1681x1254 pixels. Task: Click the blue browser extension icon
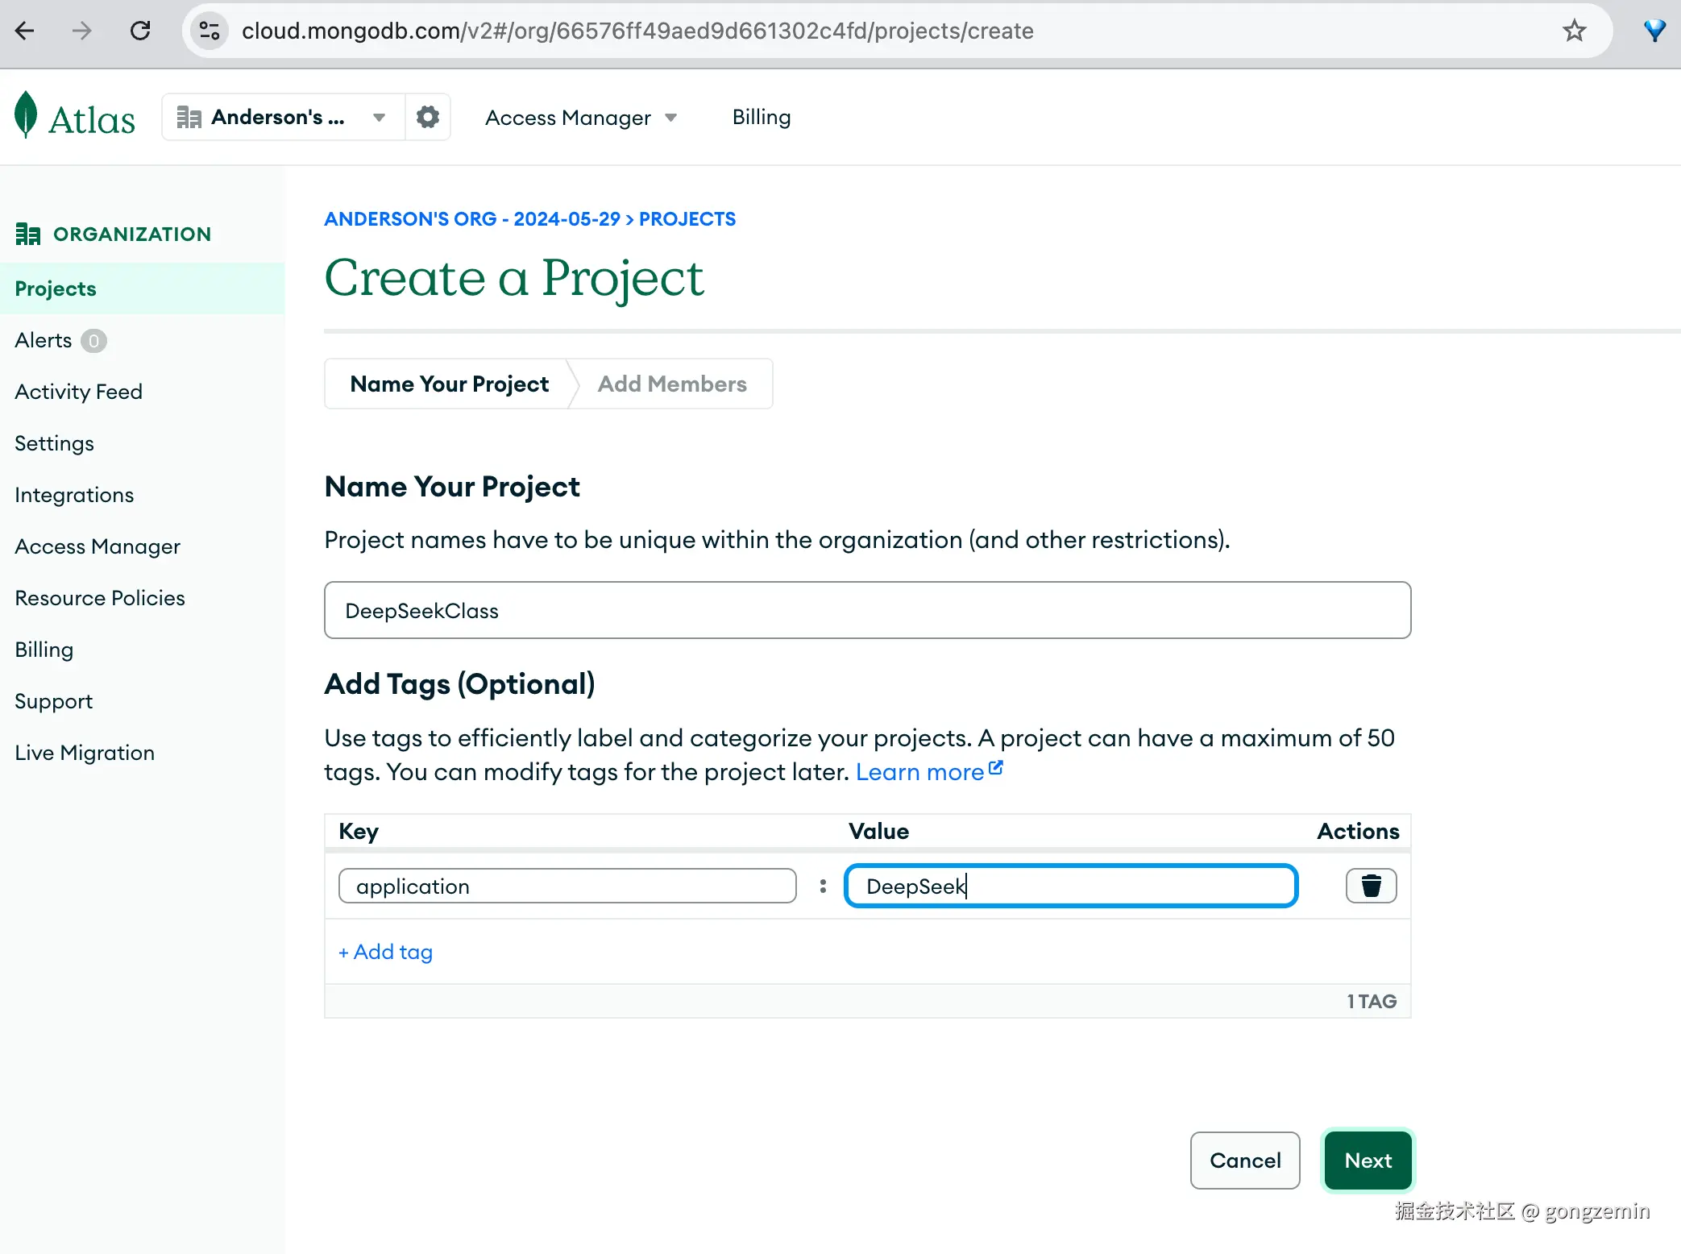click(1654, 31)
